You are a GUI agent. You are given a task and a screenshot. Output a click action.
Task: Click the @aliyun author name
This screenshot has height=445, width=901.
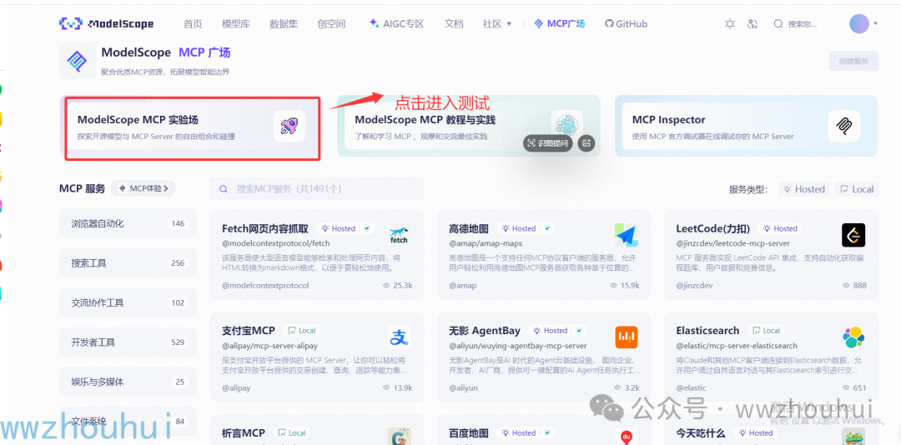[x=463, y=387]
